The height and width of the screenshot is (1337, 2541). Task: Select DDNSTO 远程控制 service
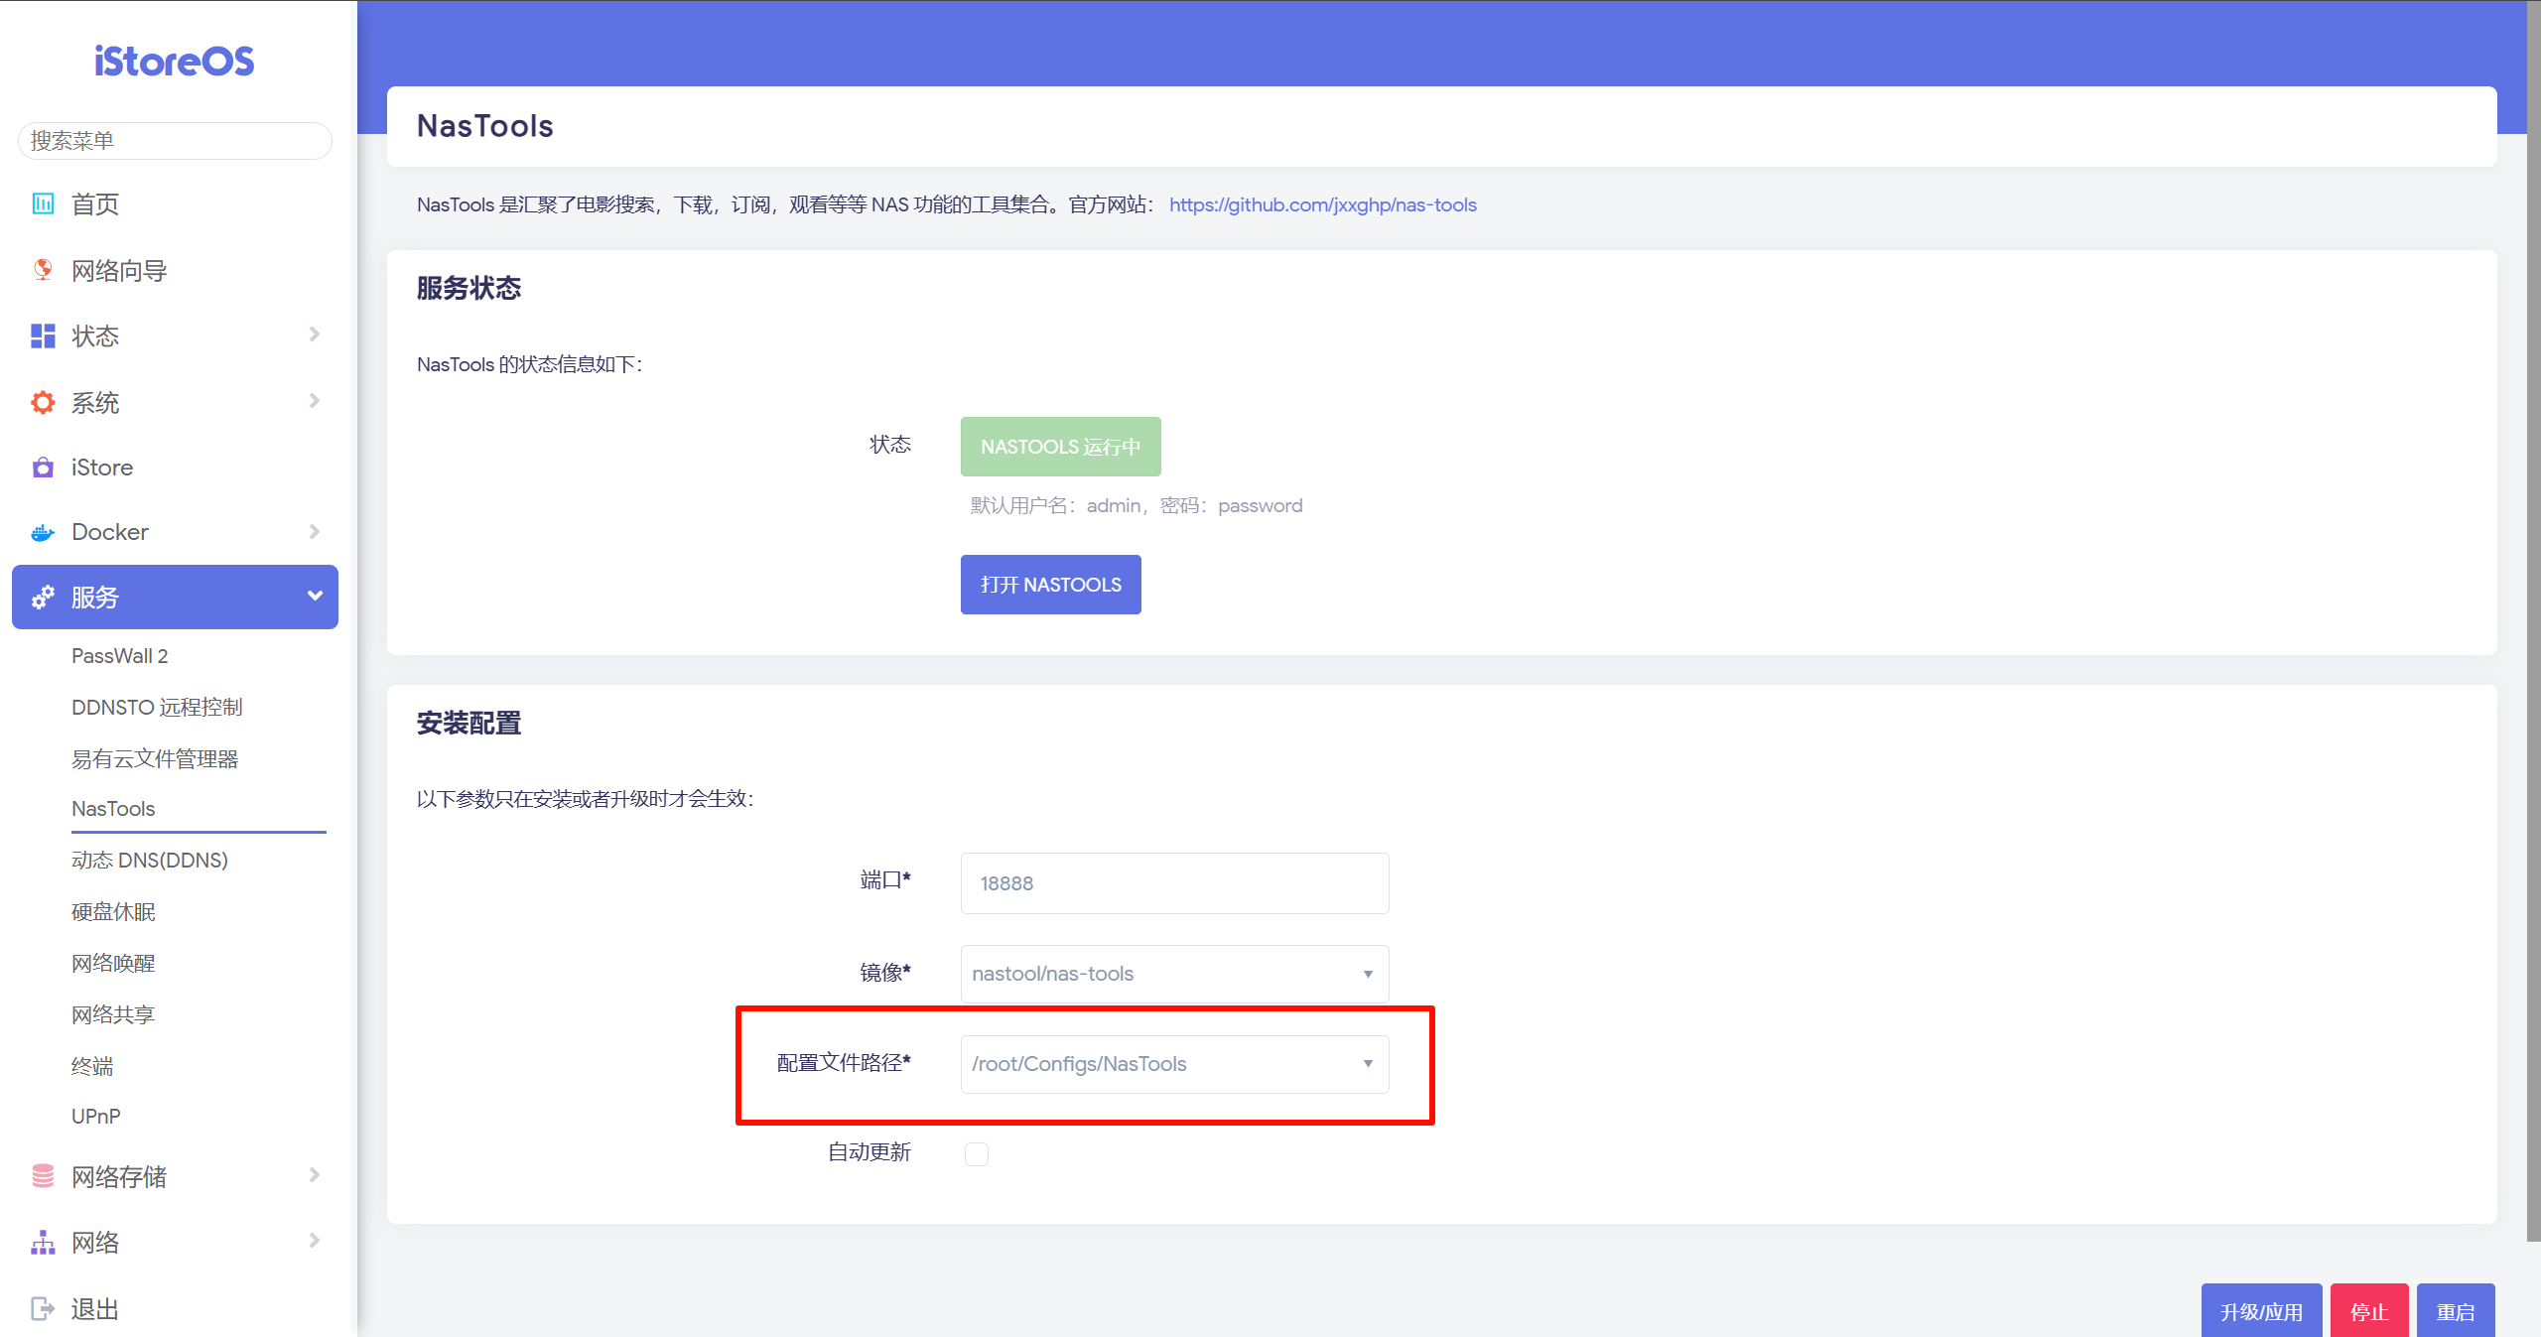157,708
